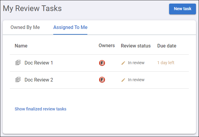Click the documents icon beside Doc Review 2
This screenshot has height=137, width=199.
pos(18,80)
